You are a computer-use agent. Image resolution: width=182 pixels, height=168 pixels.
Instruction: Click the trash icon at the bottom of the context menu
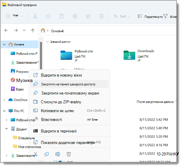click(69, 154)
